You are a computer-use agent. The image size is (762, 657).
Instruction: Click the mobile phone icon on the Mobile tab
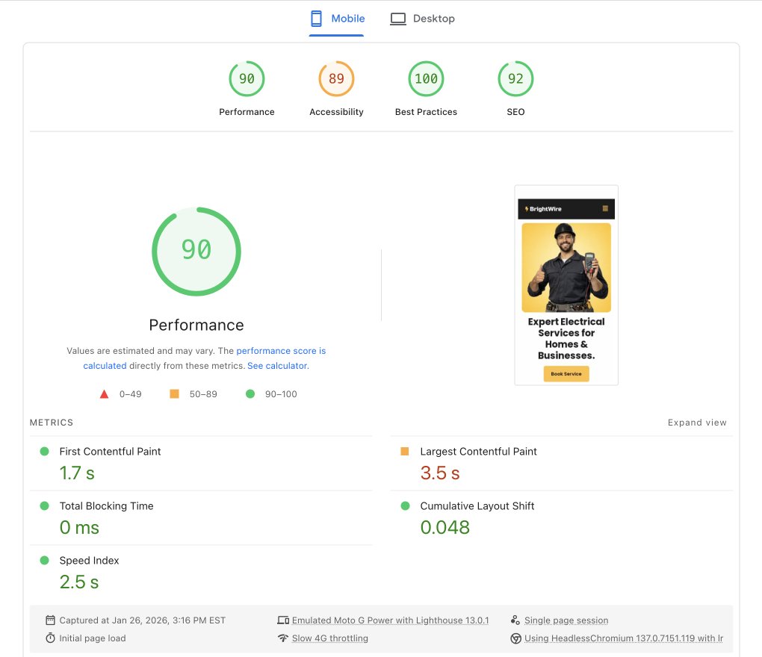pyautogui.click(x=315, y=18)
